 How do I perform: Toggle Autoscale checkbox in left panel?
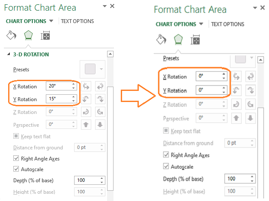pos(16,169)
